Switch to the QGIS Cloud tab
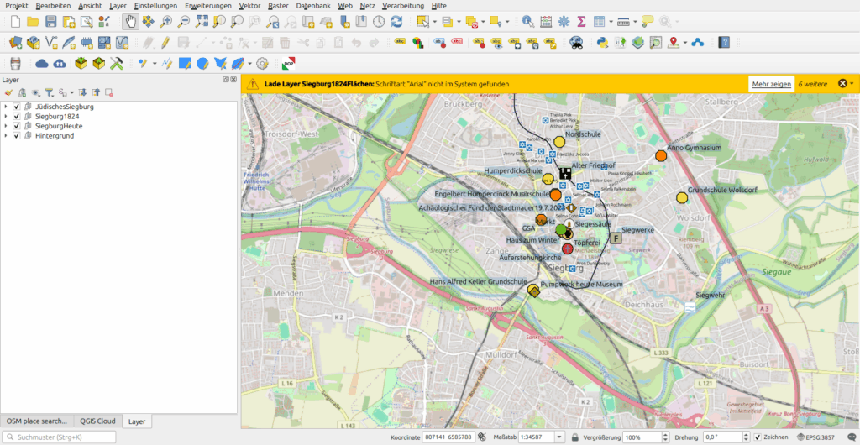 pyautogui.click(x=97, y=421)
